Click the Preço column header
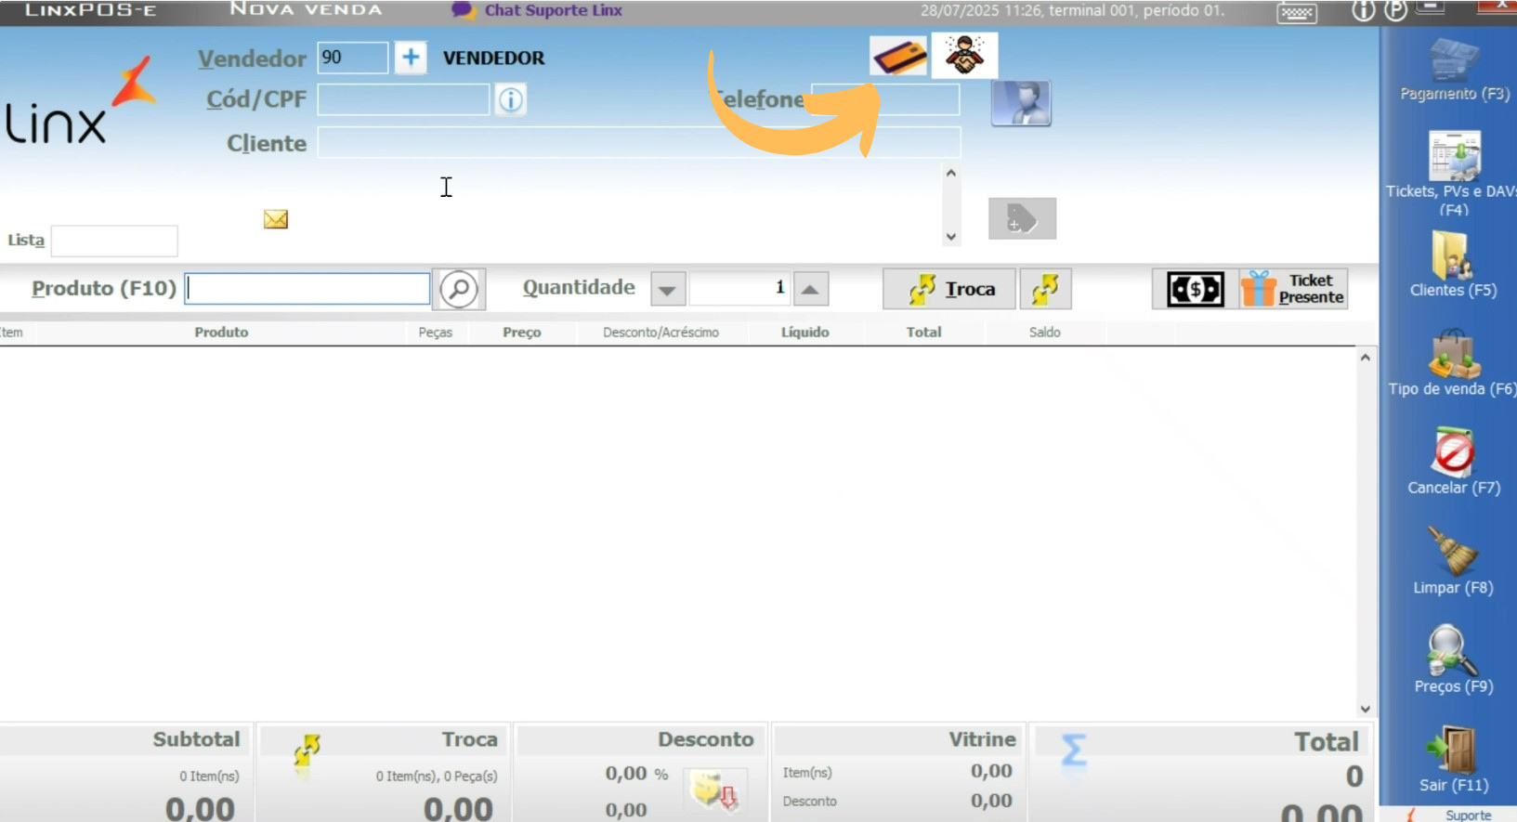1517x822 pixels. pos(522,333)
